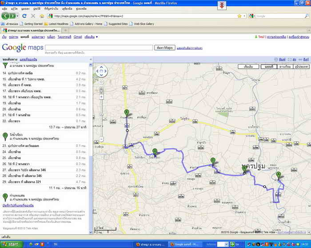311x248 pixels.
Task: Focus the Firefox Google search box
Action: [x=279, y=16]
